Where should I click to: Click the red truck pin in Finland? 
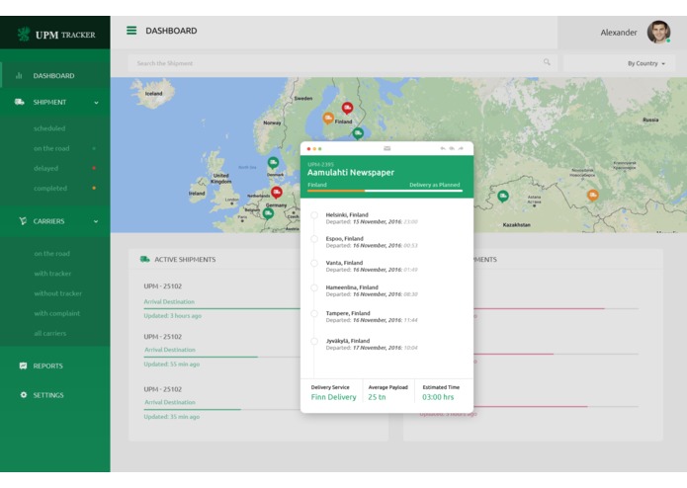coord(347,108)
